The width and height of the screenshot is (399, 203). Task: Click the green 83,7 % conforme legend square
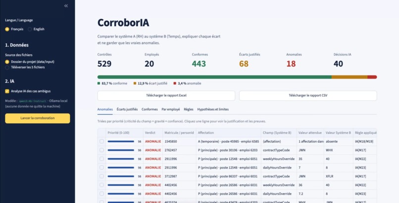pos(99,83)
